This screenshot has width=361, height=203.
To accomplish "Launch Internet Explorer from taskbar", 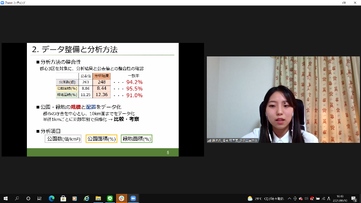I will (86, 198).
